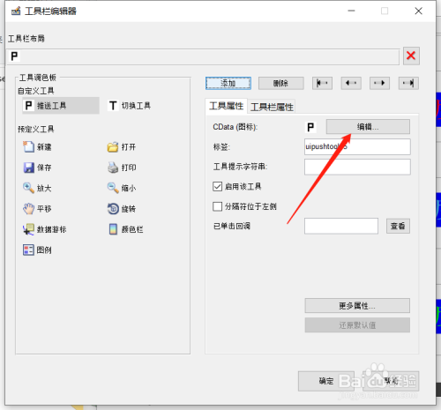
Task: Select the P tool in toolbar layout
Action: 14,56
